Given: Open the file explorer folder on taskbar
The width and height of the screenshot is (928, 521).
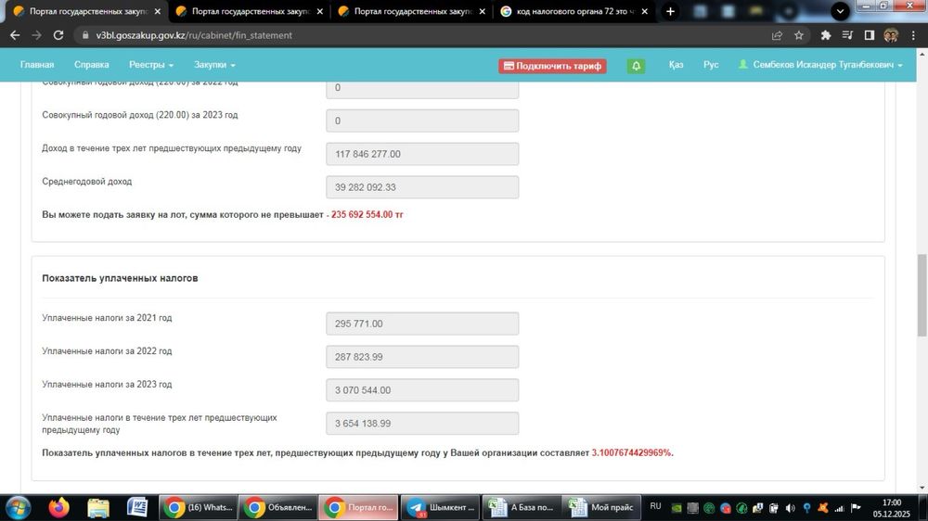Looking at the screenshot, I should [98, 507].
